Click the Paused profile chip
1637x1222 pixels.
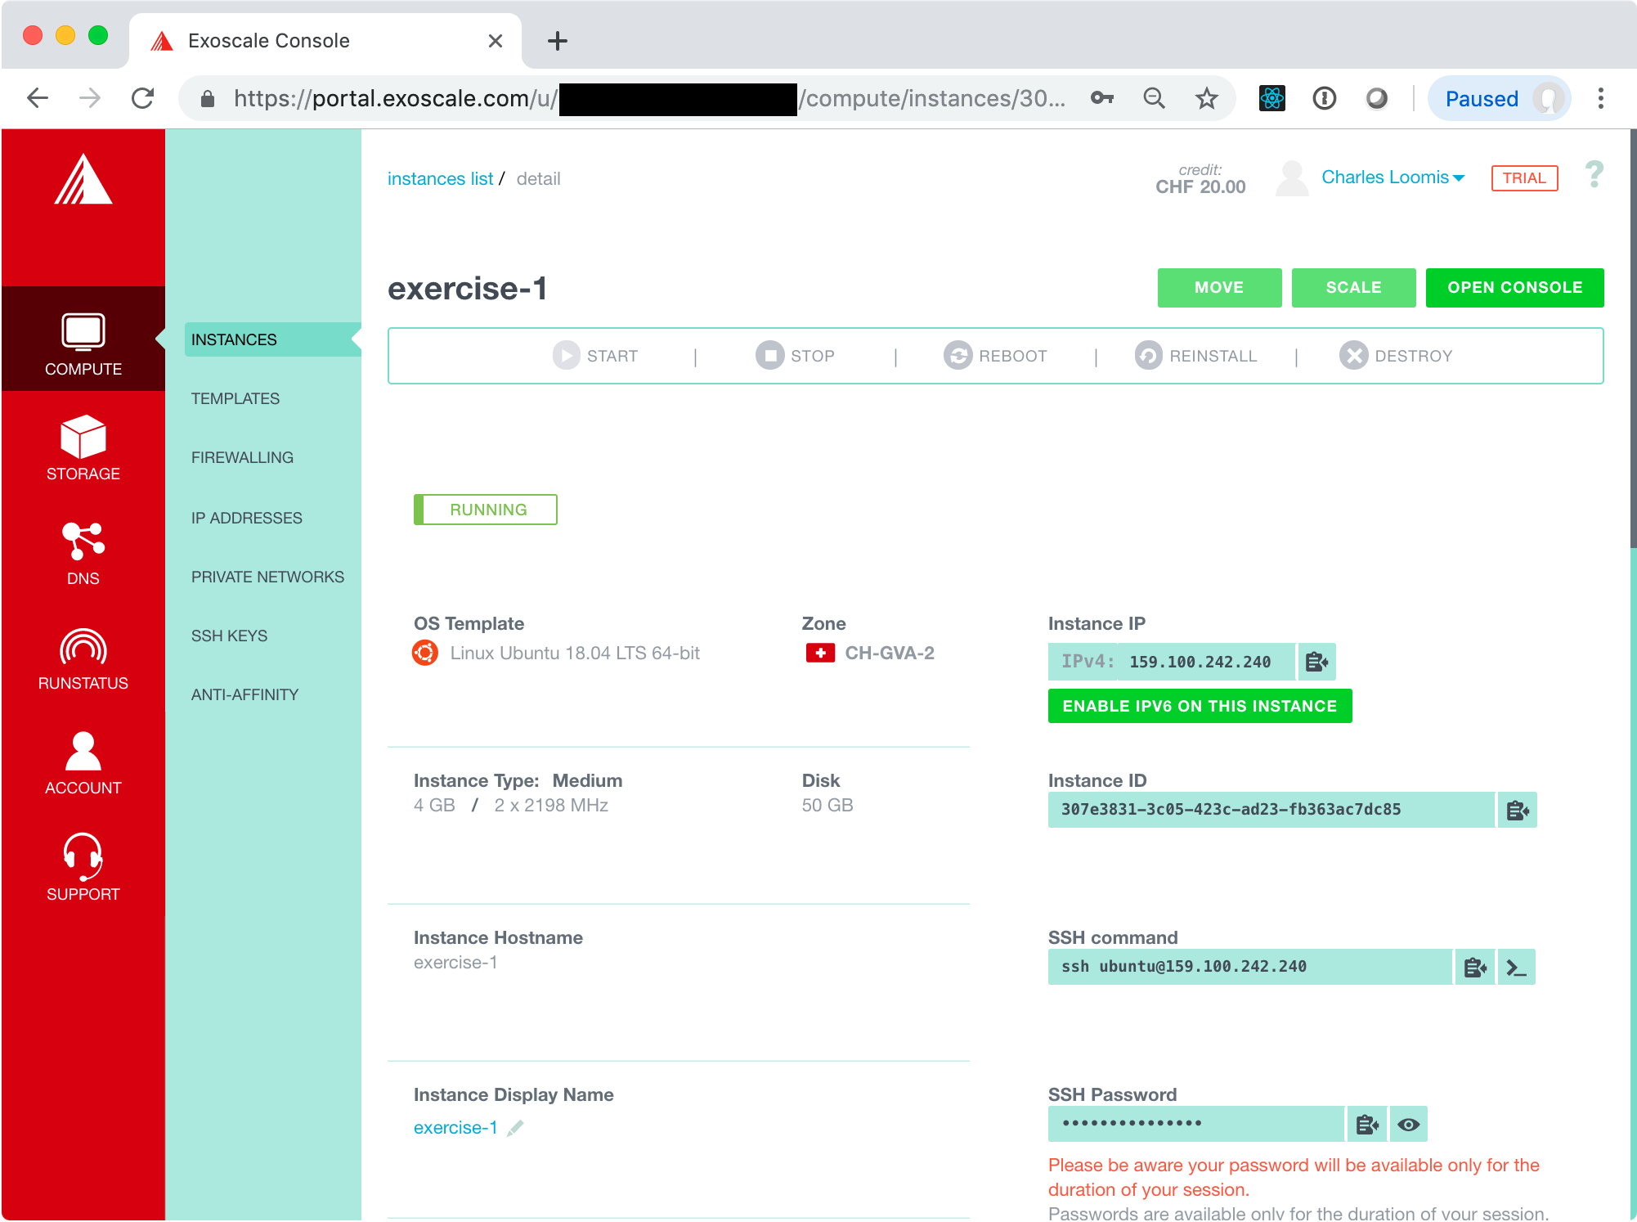[x=1499, y=98]
